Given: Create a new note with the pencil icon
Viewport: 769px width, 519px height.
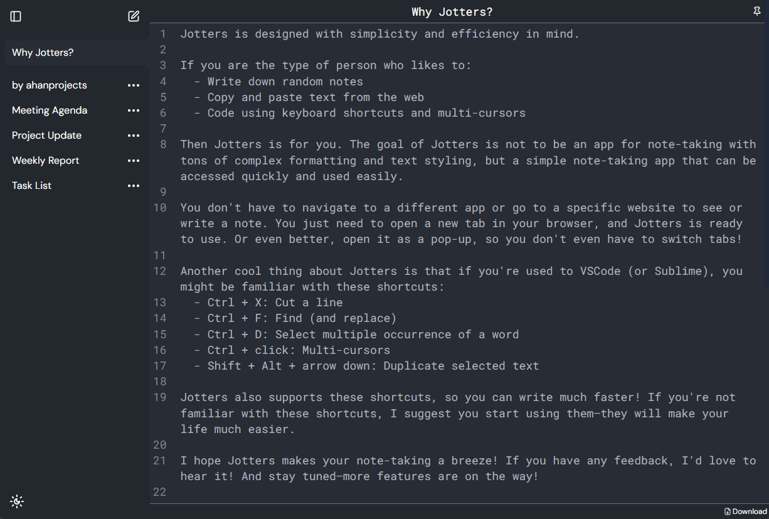Looking at the screenshot, I should pos(133,16).
